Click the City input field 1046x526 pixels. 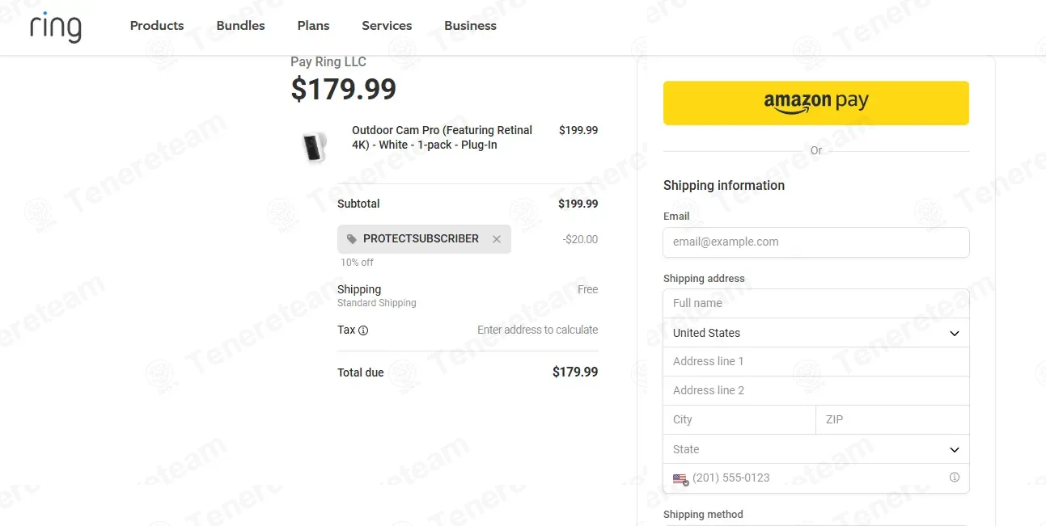pyautogui.click(x=739, y=420)
